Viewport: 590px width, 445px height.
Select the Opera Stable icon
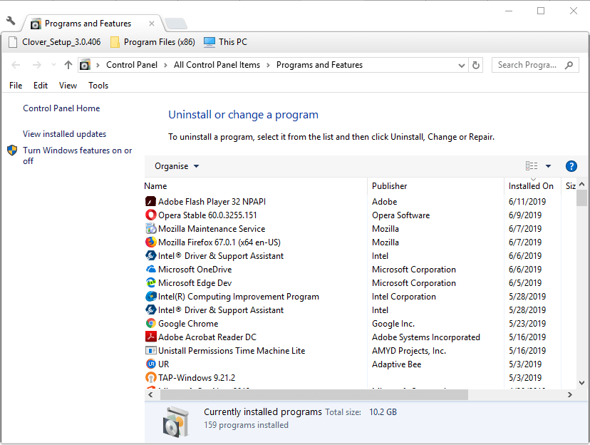[150, 215]
